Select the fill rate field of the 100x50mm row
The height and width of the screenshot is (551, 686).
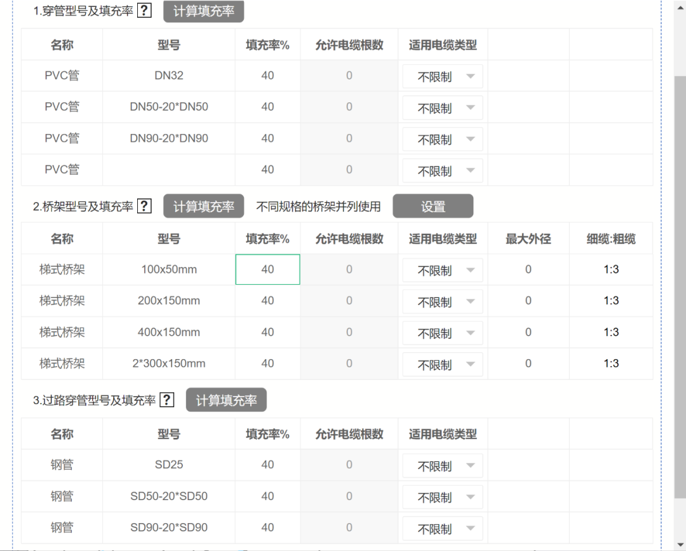point(267,269)
